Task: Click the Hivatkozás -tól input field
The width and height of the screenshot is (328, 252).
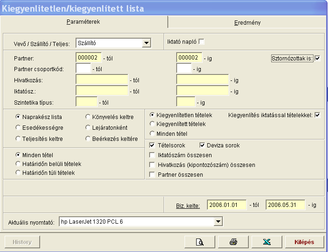Action: (102, 80)
